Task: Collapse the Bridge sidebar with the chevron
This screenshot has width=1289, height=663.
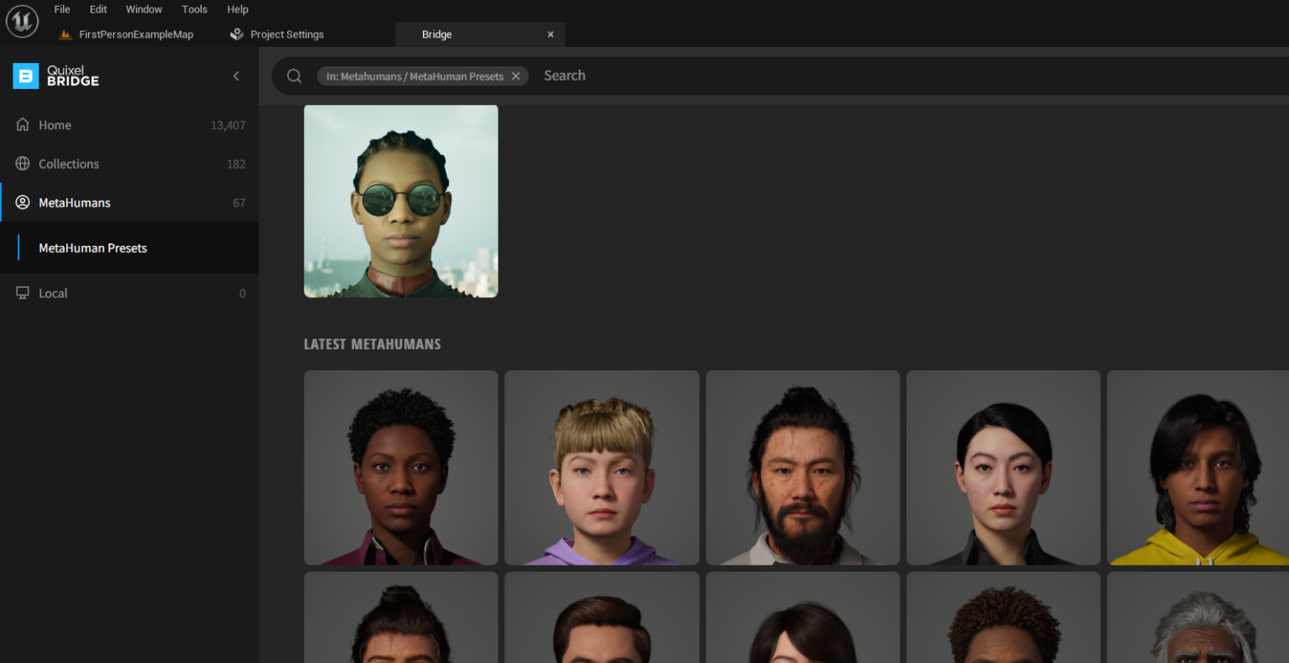Action: click(x=237, y=76)
